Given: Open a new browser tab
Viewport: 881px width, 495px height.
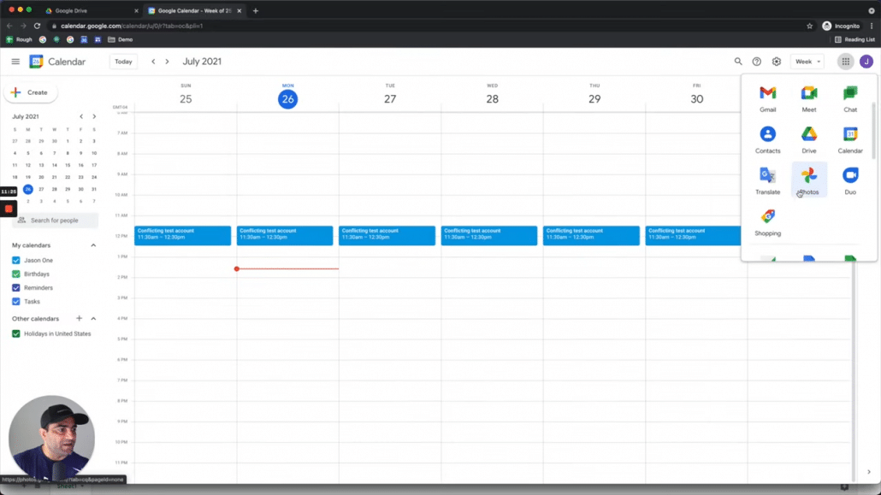Looking at the screenshot, I should [x=256, y=10].
